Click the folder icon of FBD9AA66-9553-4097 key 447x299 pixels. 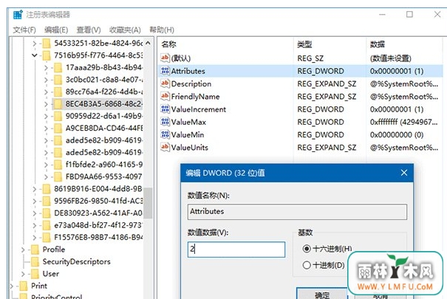click(58, 176)
